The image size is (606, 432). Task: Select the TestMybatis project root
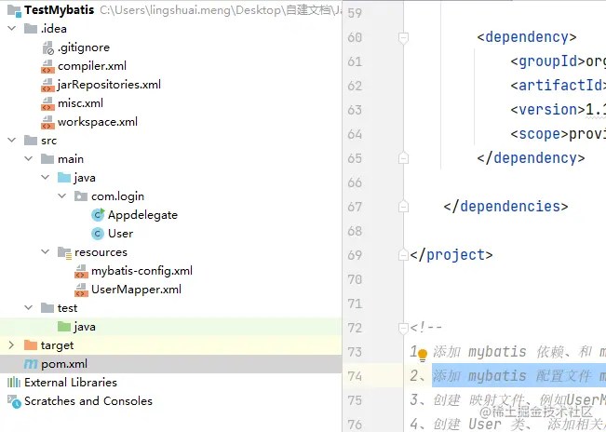click(x=60, y=10)
